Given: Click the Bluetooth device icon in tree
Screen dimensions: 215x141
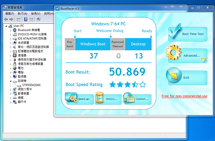Looking at the screenshot, I should (x=15, y=30).
